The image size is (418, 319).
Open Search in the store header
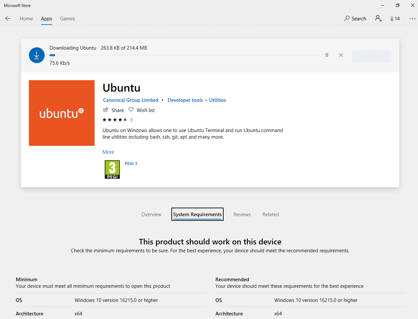point(355,19)
